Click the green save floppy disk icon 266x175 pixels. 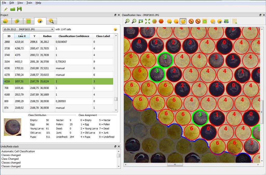tap(19, 9)
